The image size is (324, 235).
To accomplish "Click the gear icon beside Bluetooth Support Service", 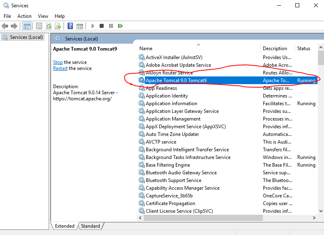I will pyautogui.click(x=141, y=180).
